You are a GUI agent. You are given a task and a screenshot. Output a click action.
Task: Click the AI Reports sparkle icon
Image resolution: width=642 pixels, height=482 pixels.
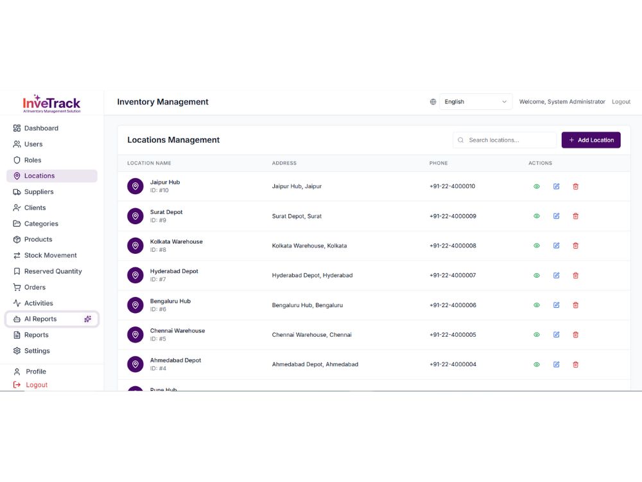click(87, 319)
